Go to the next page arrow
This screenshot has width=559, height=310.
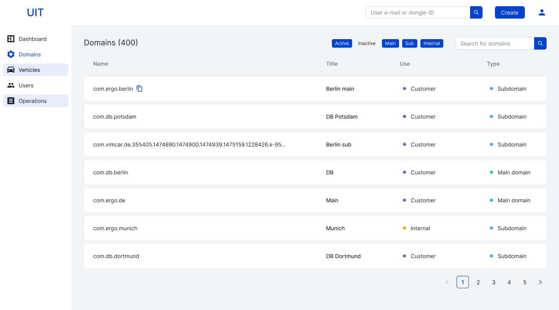pyautogui.click(x=540, y=282)
